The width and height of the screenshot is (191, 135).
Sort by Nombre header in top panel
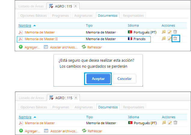pyautogui.click(x=25, y=25)
